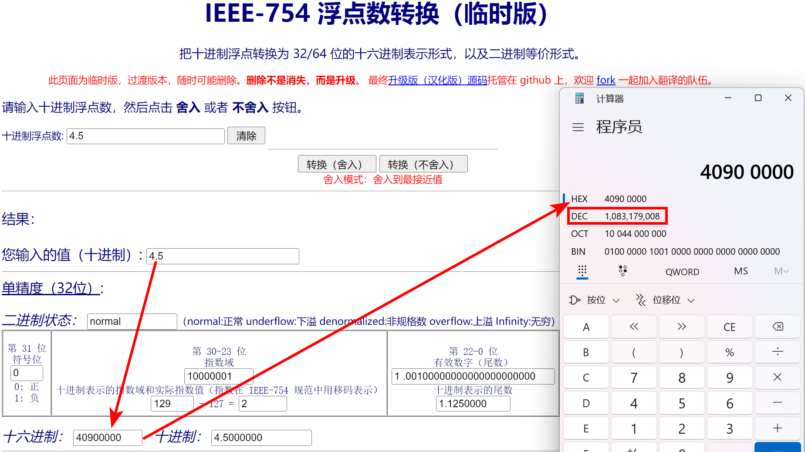This screenshot has width=805, height=452.
Task: Click the fork link in the notice
Action: click(x=606, y=81)
